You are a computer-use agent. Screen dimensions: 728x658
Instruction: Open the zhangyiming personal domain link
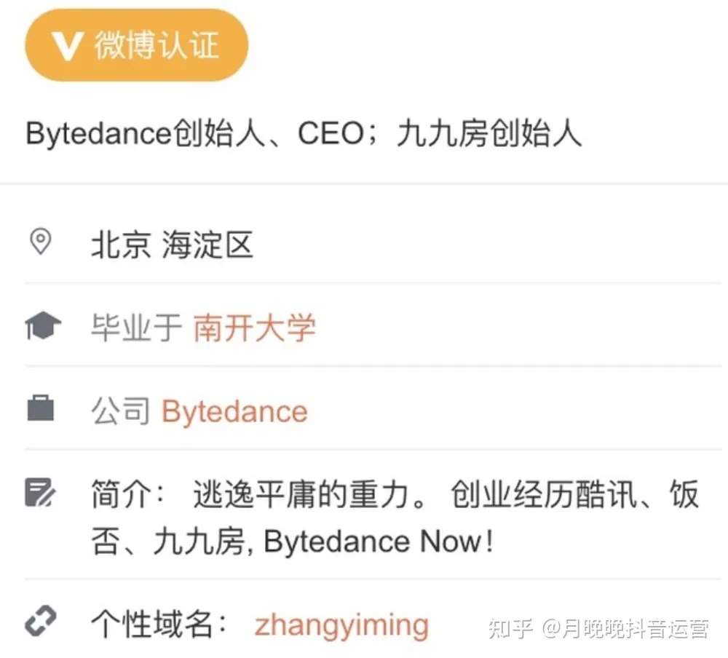(x=341, y=625)
